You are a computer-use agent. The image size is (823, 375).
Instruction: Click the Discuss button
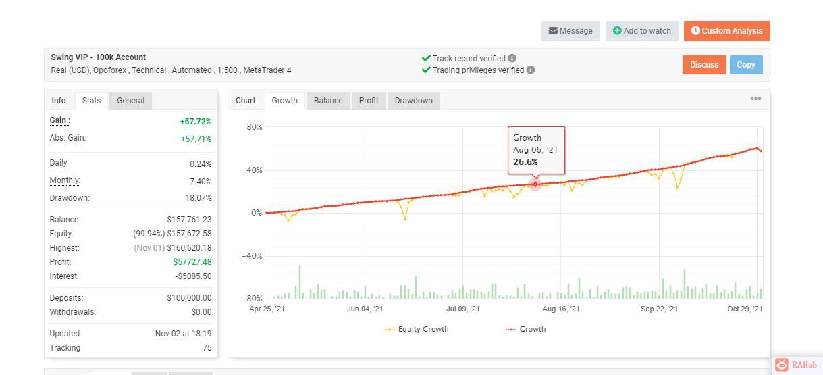[x=704, y=65]
